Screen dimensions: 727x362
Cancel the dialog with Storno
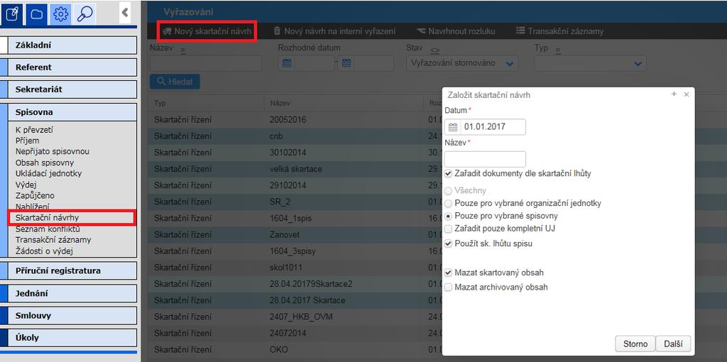click(635, 344)
